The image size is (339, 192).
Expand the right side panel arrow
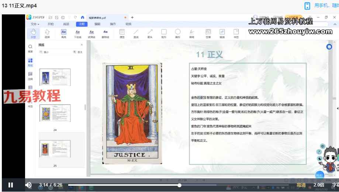coord(338,108)
